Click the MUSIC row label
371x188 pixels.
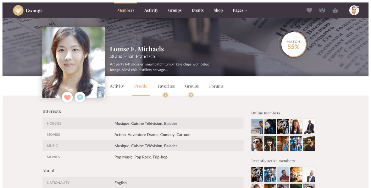52,146
